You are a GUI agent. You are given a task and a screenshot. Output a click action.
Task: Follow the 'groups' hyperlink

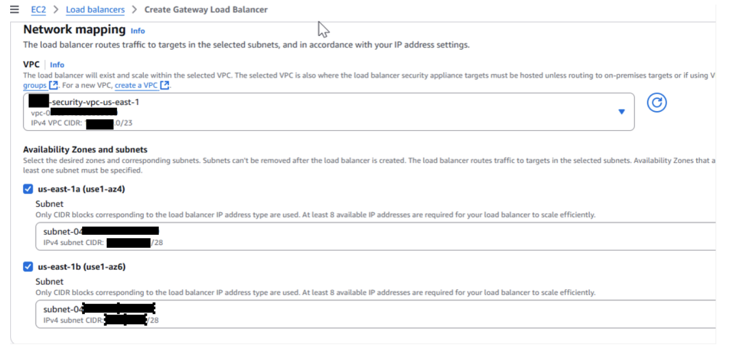pyautogui.click(x=35, y=85)
